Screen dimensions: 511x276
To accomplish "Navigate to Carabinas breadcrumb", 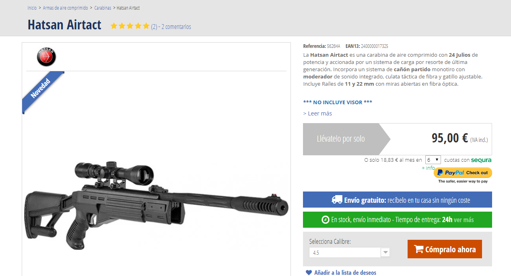I will tap(103, 8).
